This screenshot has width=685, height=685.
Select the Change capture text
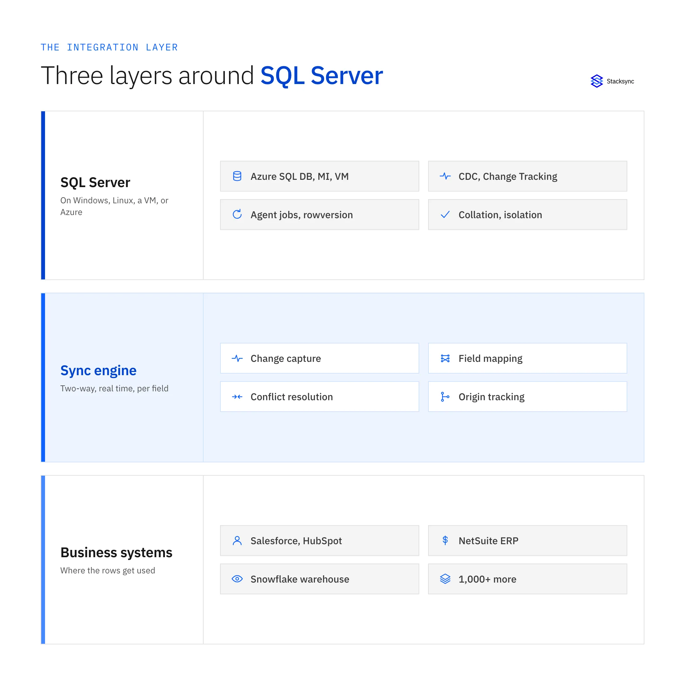286,359
